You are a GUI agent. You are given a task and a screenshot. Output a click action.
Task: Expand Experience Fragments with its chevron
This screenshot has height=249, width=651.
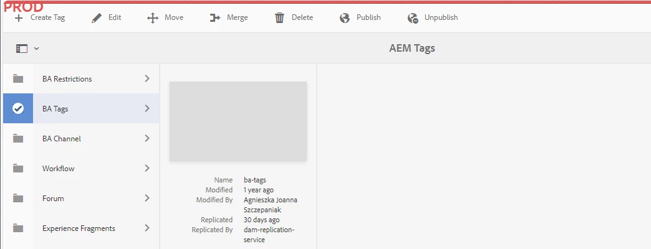(x=147, y=228)
